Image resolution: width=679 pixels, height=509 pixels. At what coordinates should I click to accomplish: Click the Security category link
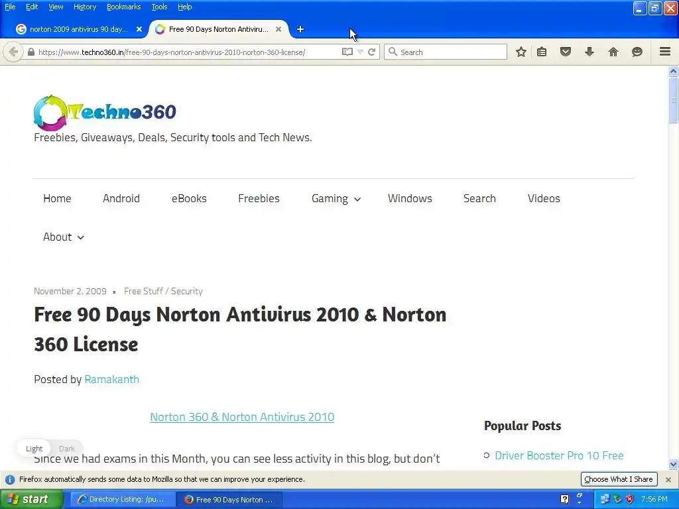(186, 292)
